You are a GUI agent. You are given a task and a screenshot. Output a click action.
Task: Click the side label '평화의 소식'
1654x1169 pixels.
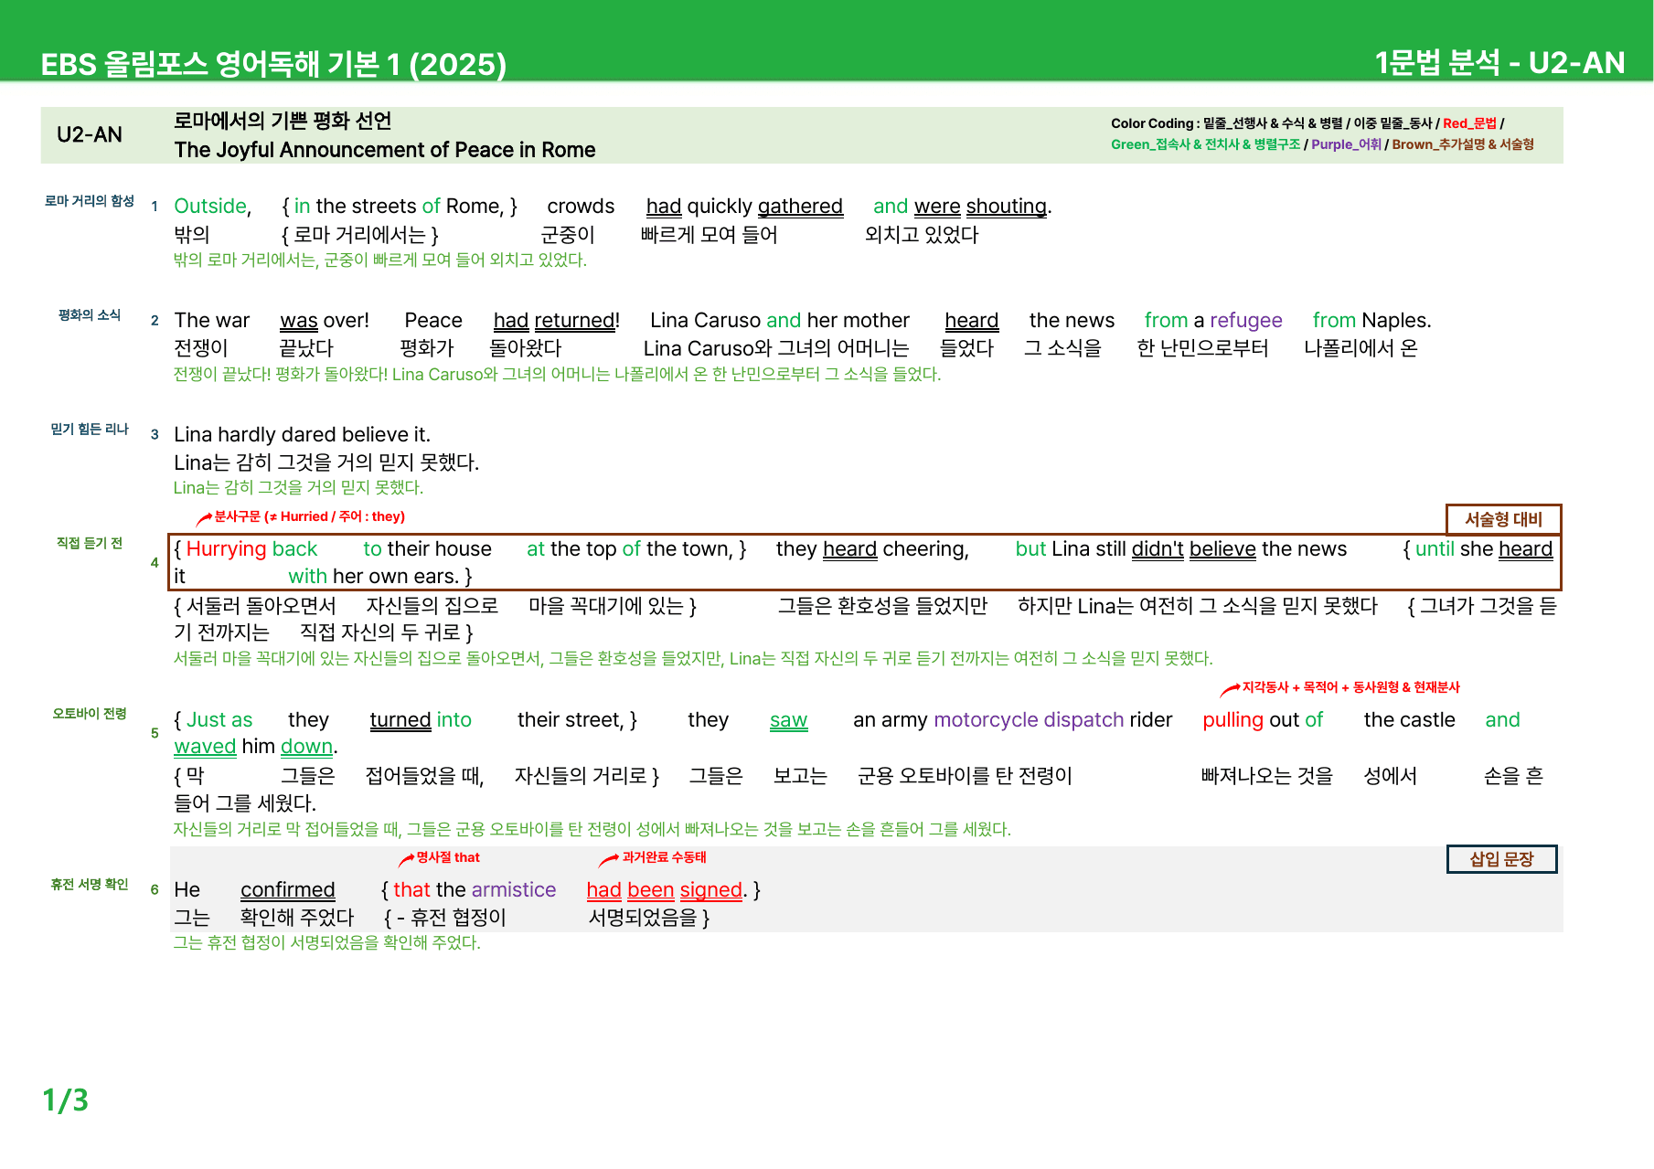click(90, 315)
